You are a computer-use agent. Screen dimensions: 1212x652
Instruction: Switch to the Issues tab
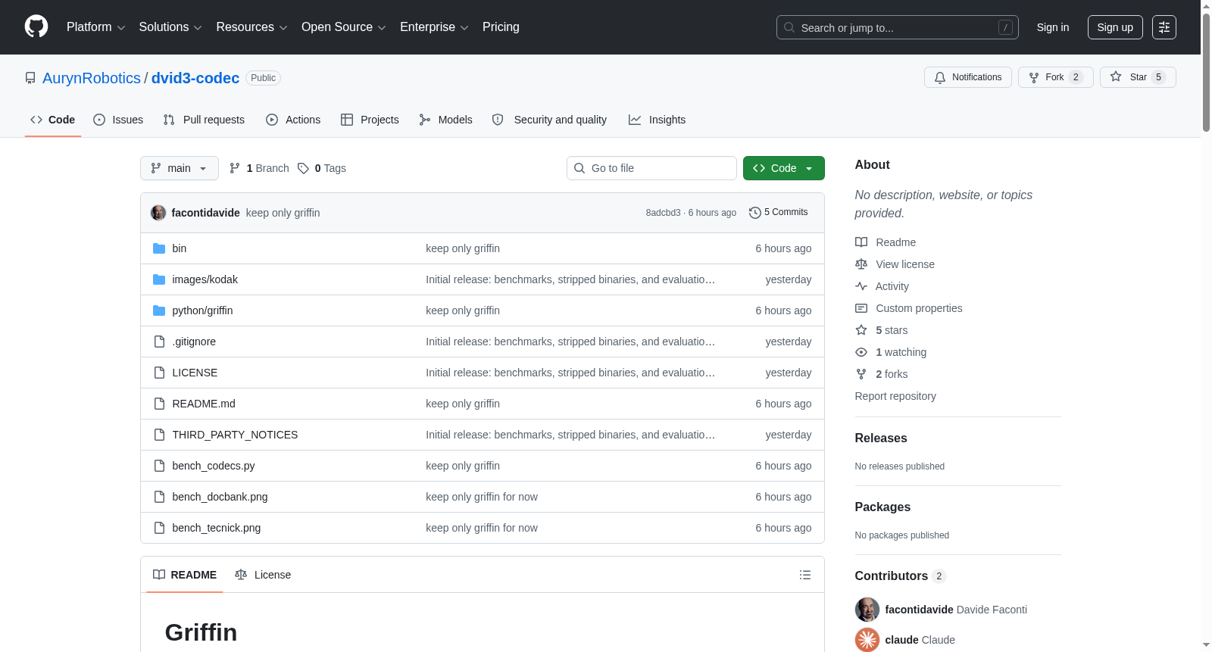tap(118, 120)
